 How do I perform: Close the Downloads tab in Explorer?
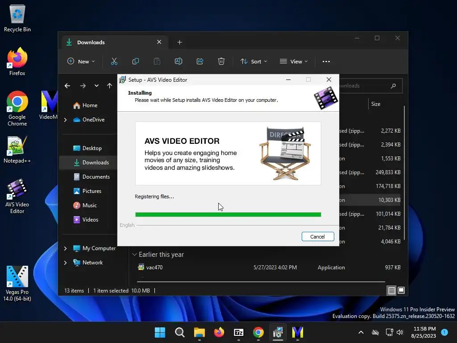(x=159, y=42)
